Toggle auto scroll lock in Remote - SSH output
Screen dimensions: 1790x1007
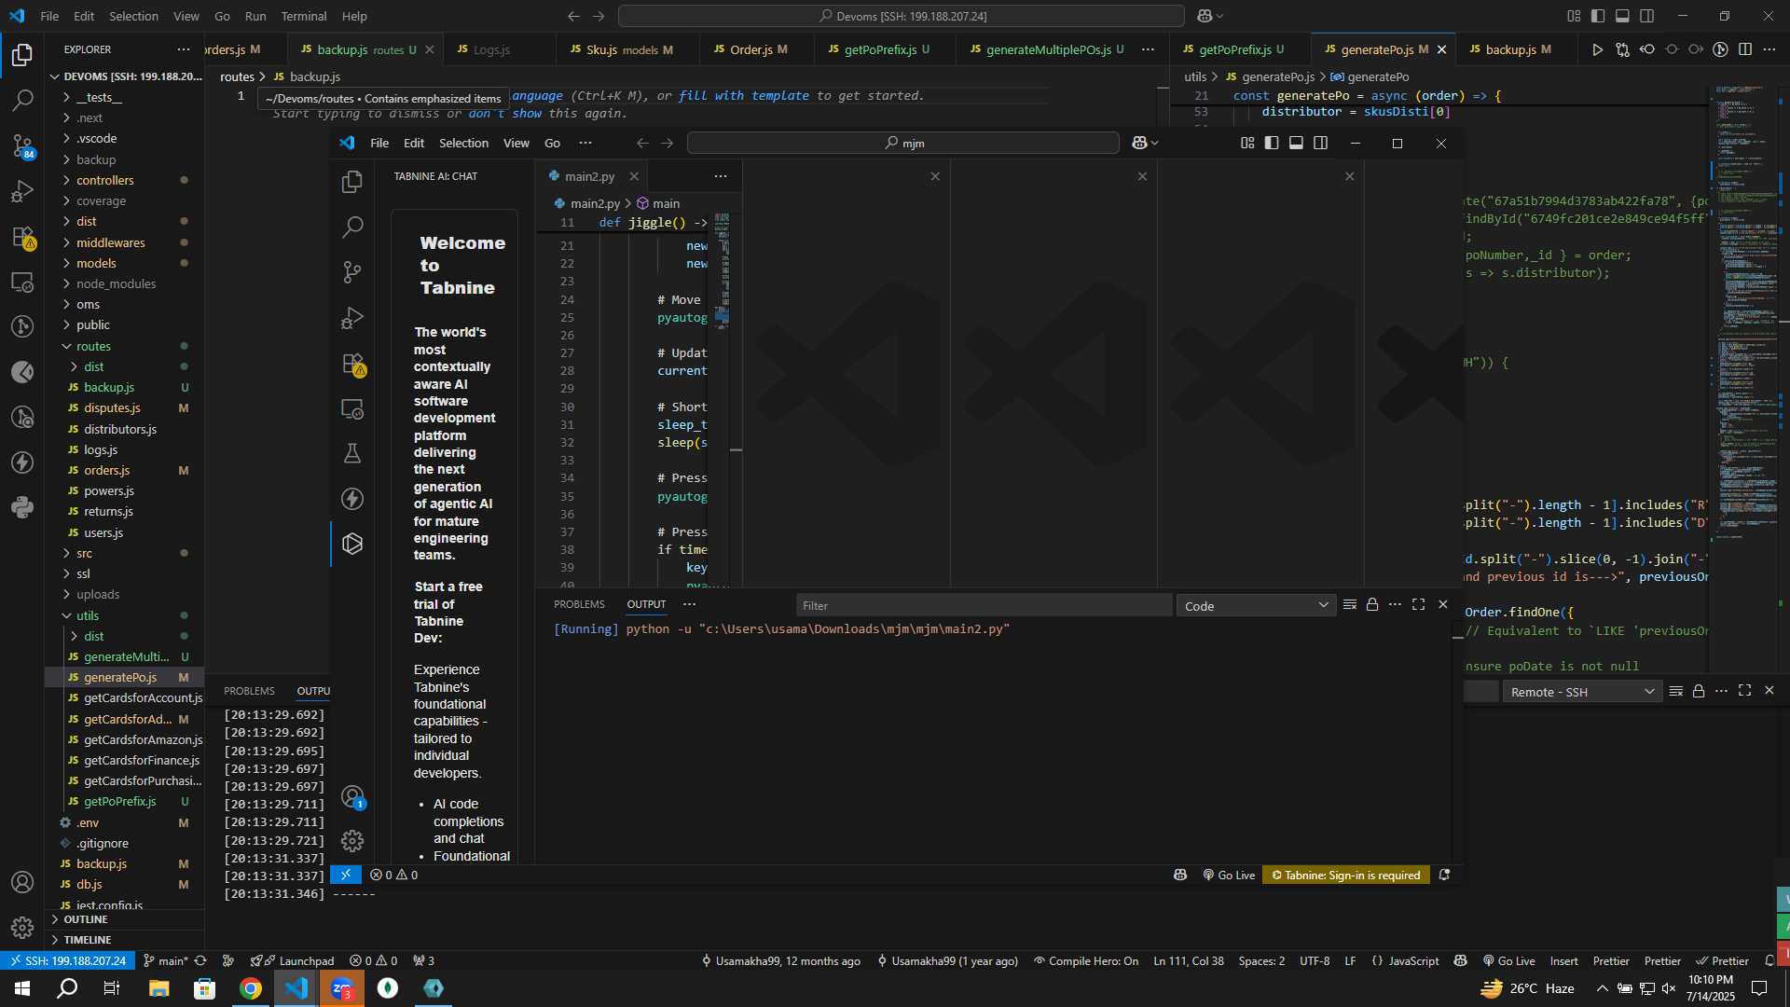coord(1699,691)
